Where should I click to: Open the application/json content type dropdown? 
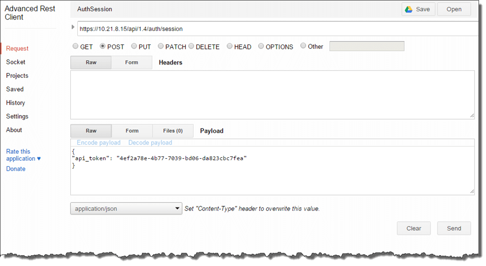click(x=126, y=209)
